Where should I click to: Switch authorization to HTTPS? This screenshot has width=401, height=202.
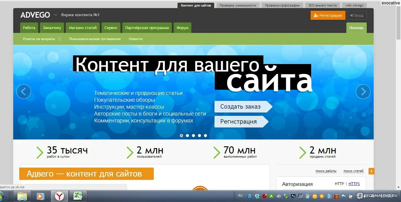tap(354, 184)
